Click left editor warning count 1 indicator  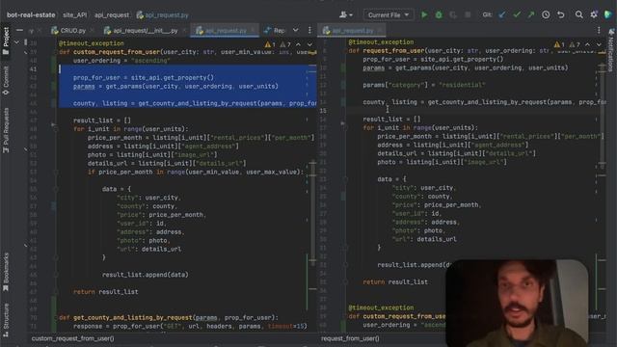(x=270, y=44)
